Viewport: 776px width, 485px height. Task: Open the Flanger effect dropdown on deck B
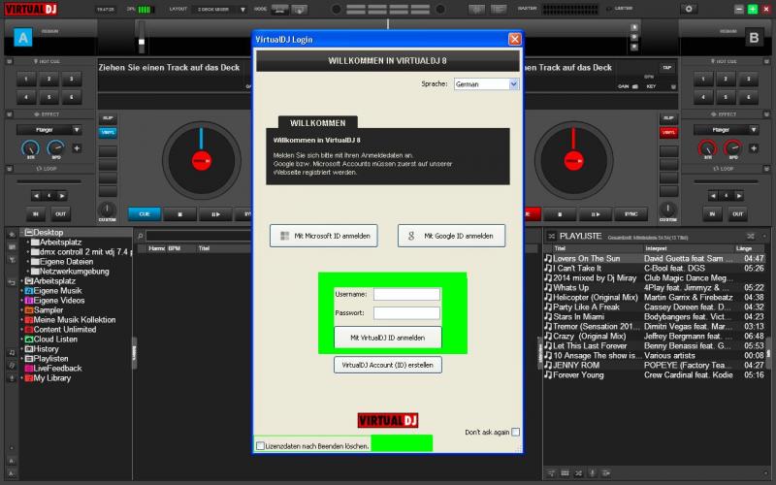(754, 130)
